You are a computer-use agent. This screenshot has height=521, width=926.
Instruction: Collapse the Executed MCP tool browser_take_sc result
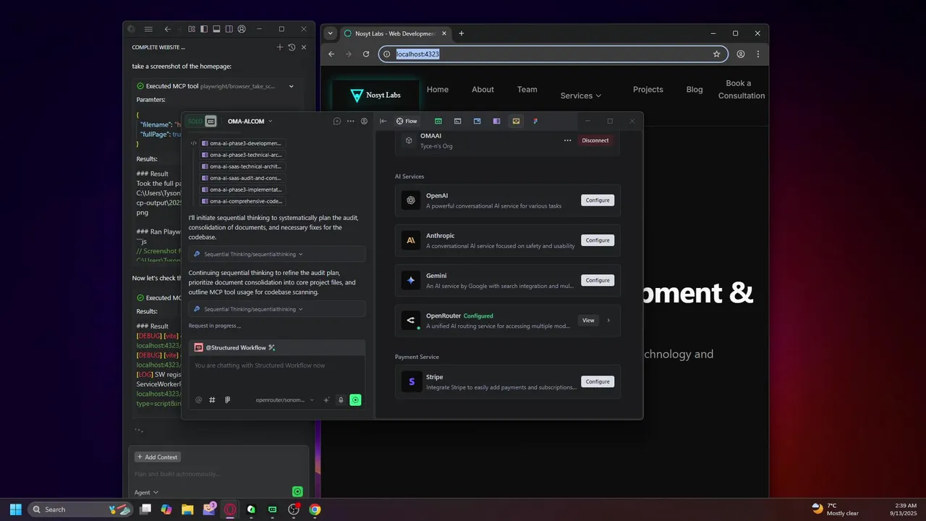point(292,86)
